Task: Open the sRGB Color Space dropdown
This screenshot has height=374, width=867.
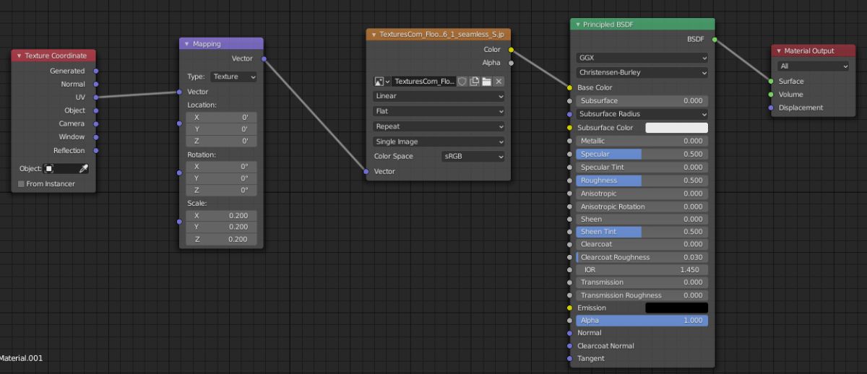Action: pos(473,156)
